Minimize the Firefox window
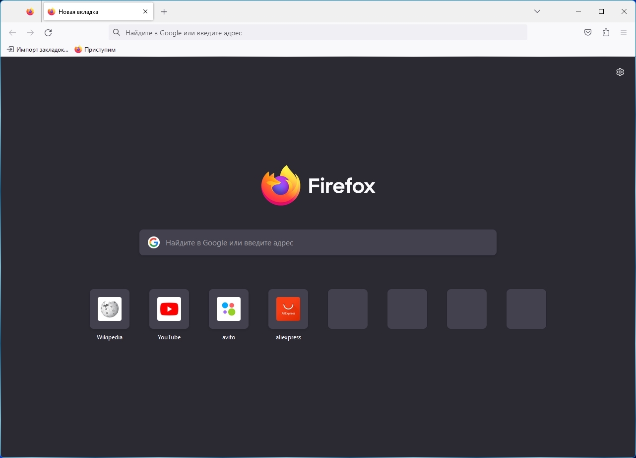 [x=578, y=11]
